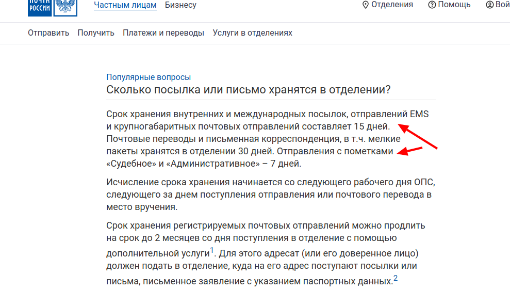Click the Войти login link
This screenshot has width=510, height=290.
[x=502, y=5]
